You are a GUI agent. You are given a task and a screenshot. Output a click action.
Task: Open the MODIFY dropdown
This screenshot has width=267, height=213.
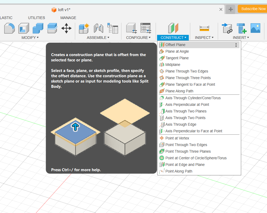(30, 38)
